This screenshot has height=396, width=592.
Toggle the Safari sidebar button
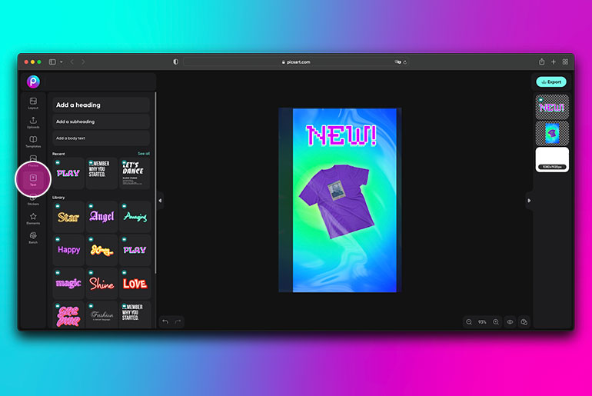tap(52, 62)
